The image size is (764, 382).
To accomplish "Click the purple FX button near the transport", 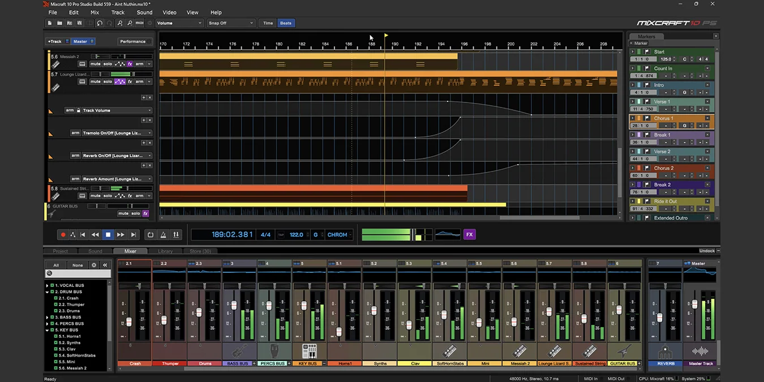I will (x=469, y=234).
